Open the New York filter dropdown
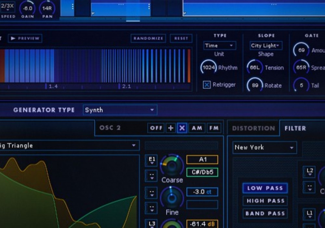Image resolution: width=325 pixels, height=228 pixels. pos(265,148)
